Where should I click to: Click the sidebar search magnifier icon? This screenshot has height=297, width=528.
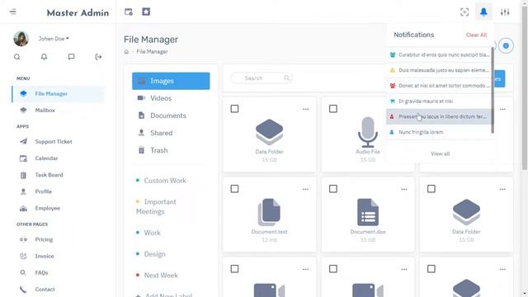16,57
